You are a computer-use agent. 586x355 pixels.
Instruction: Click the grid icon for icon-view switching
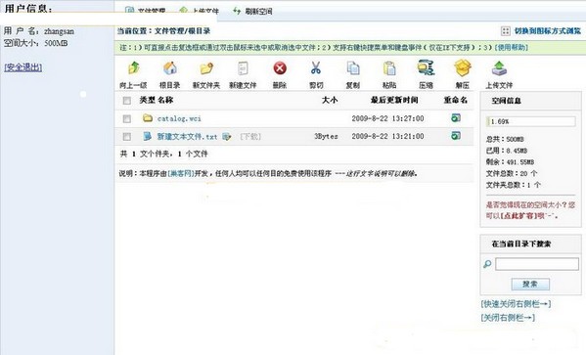[505, 31]
